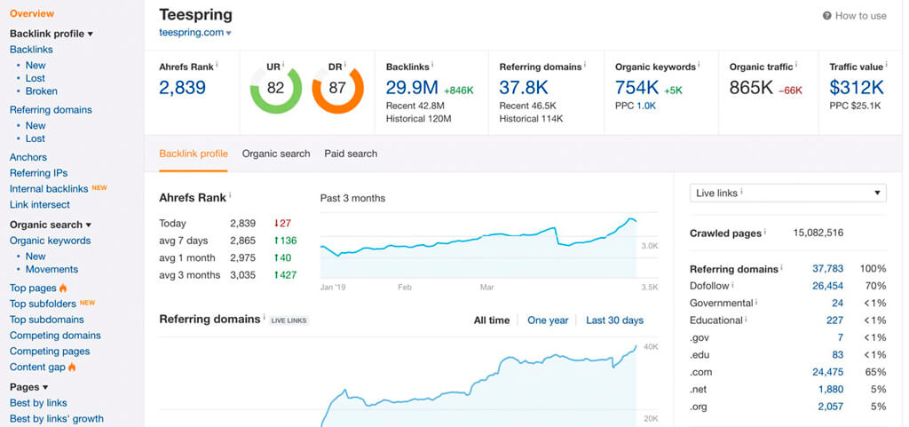Select All time range for Referring domains
This screenshot has width=909, height=427.
coord(492,320)
